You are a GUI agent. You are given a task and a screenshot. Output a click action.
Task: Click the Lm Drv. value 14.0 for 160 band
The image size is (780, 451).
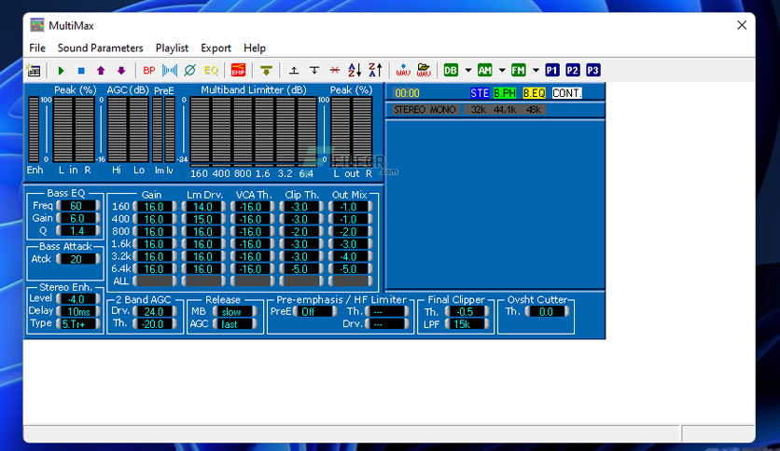point(203,207)
